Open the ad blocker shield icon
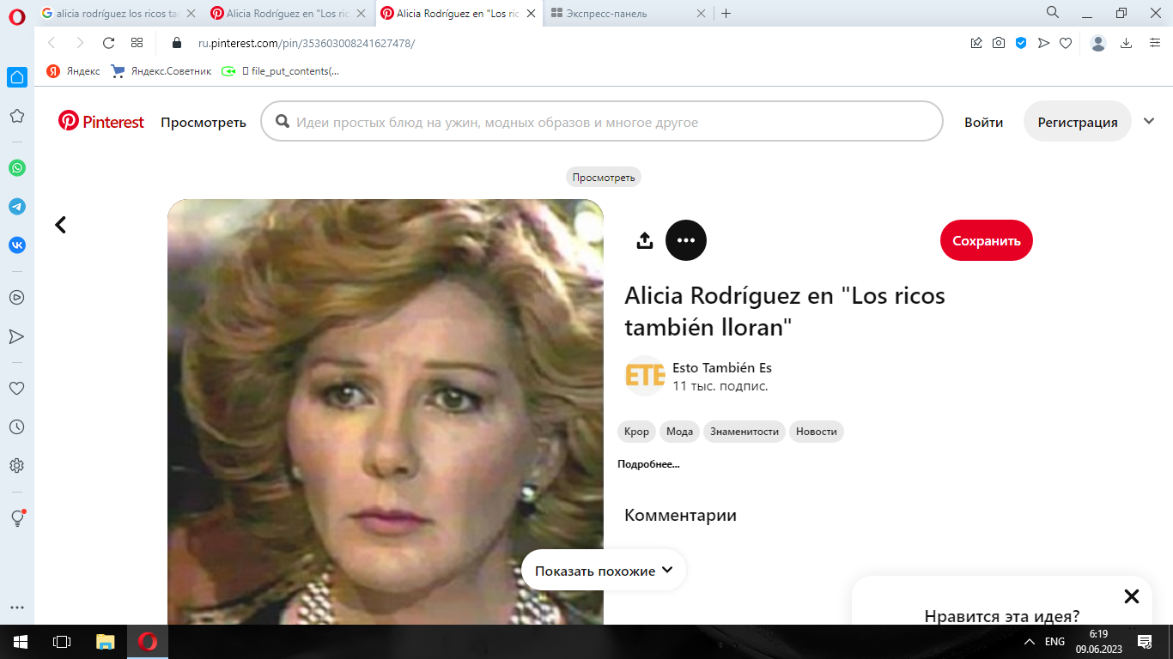 [x=1021, y=43]
